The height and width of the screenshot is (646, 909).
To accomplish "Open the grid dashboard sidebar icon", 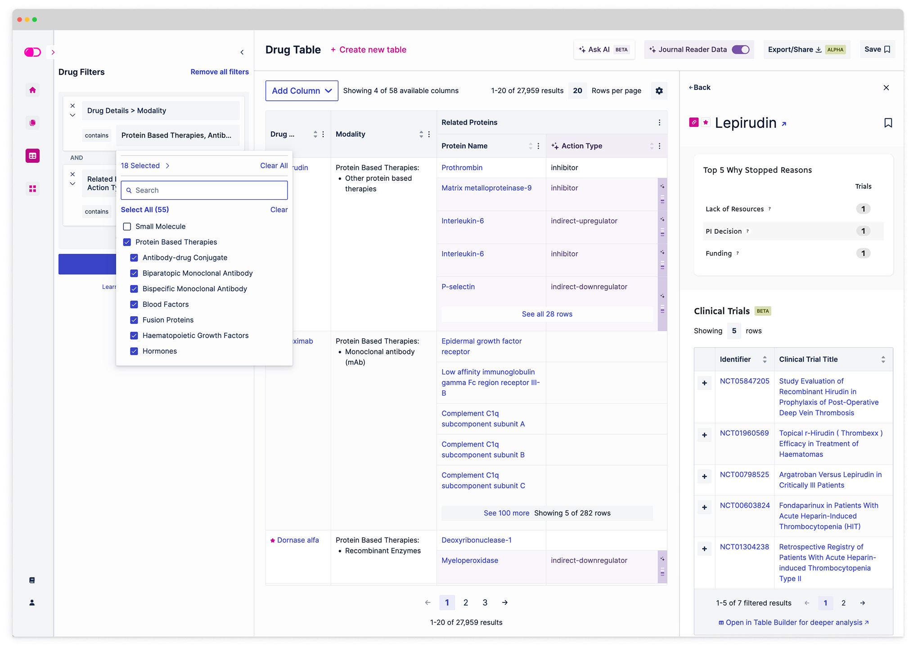I will point(32,188).
